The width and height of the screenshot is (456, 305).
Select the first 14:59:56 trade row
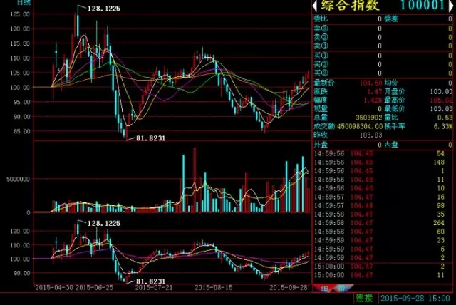click(383, 153)
